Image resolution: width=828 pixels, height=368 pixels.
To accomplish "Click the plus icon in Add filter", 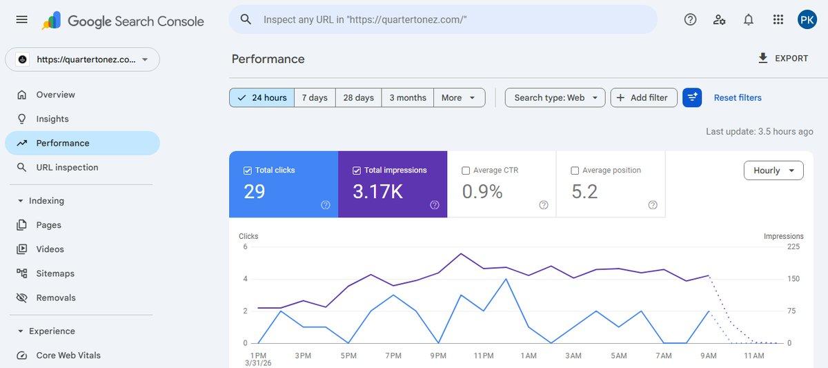I will coord(620,97).
